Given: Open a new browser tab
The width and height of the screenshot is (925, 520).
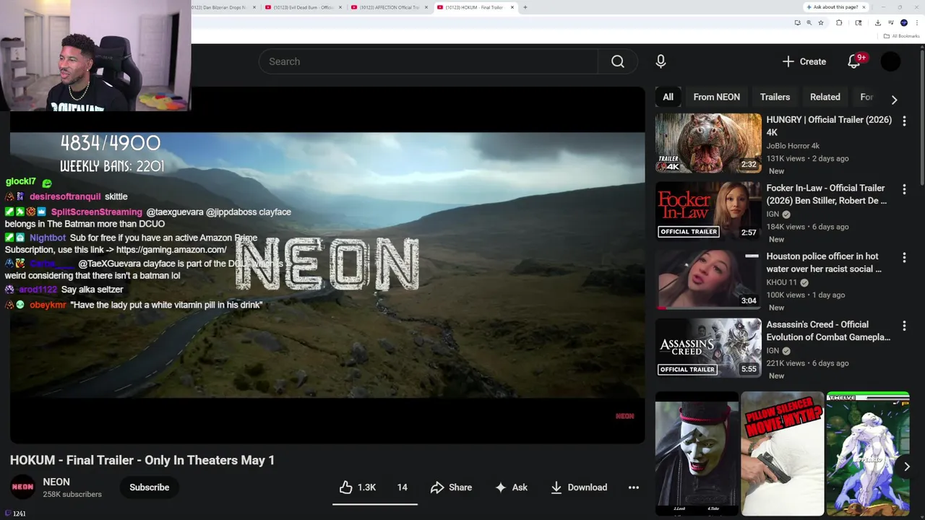Looking at the screenshot, I should (x=525, y=7).
